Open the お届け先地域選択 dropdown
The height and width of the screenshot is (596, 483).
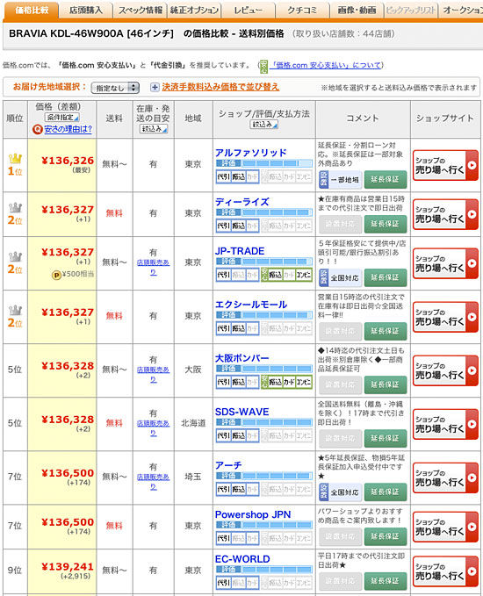[x=115, y=88]
